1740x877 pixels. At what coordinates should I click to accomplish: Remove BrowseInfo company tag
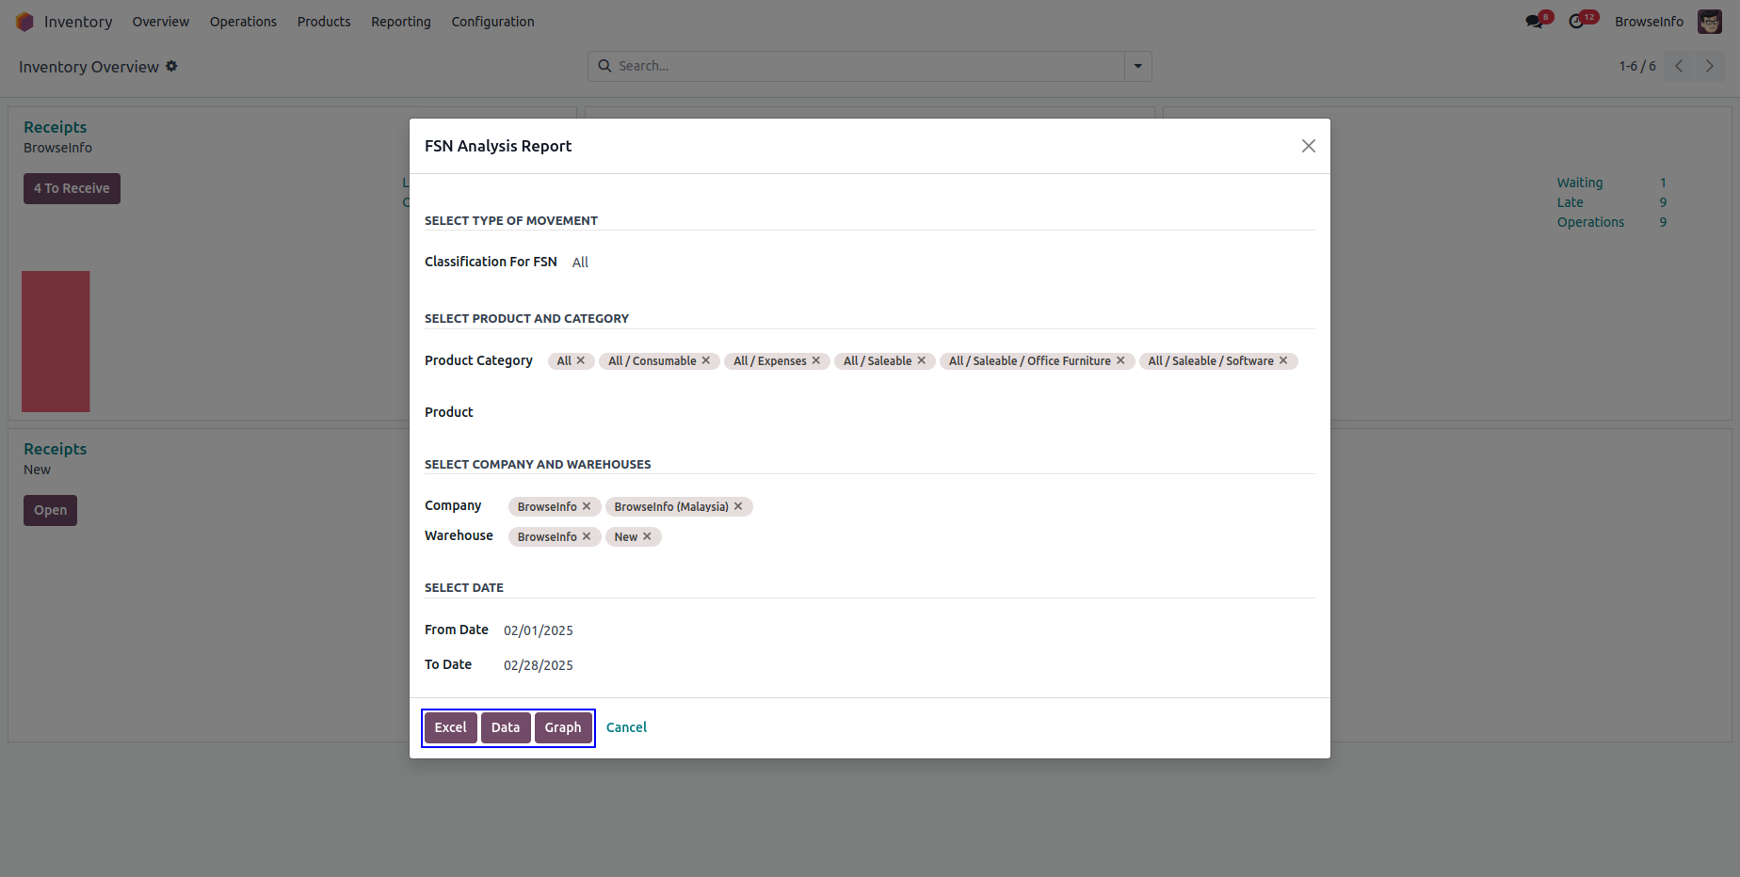tap(587, 506)
